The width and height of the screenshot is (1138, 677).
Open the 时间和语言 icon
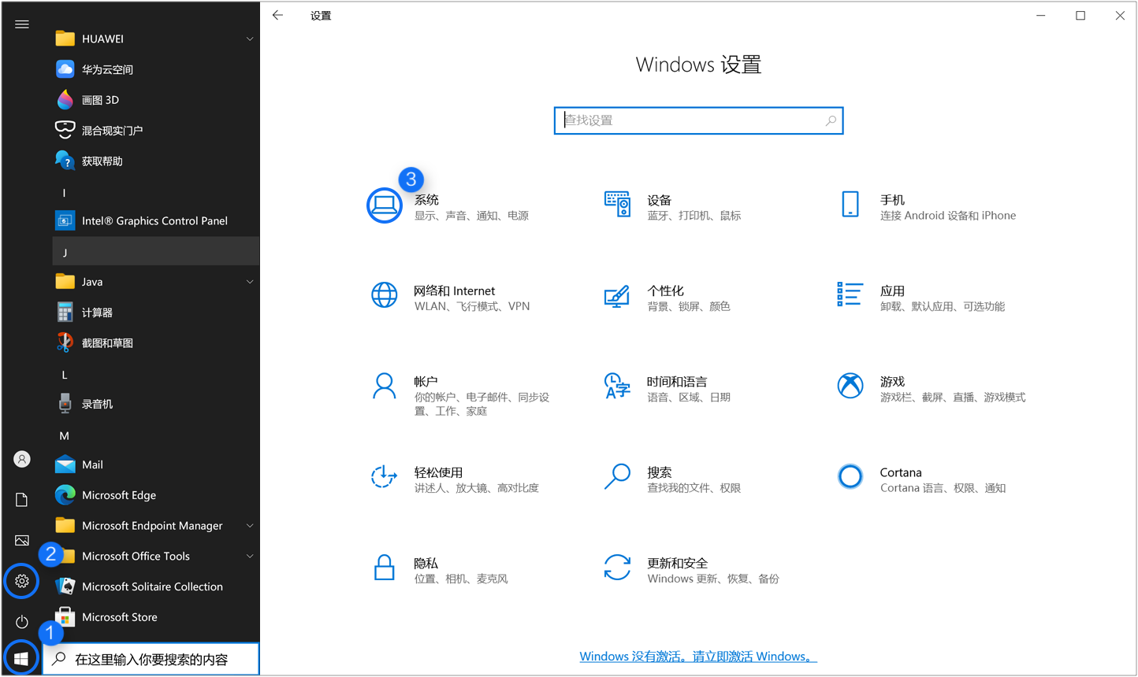617,387
